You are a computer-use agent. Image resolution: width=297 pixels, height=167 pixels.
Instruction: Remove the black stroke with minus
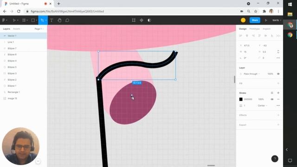point(278,99)
